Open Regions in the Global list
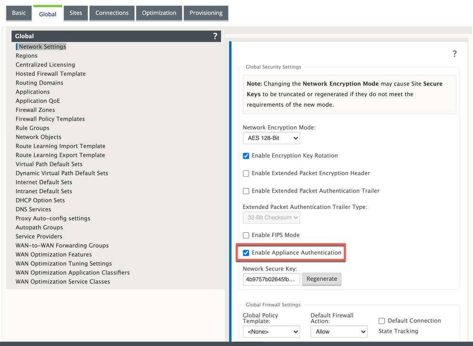 pos(27,56)
